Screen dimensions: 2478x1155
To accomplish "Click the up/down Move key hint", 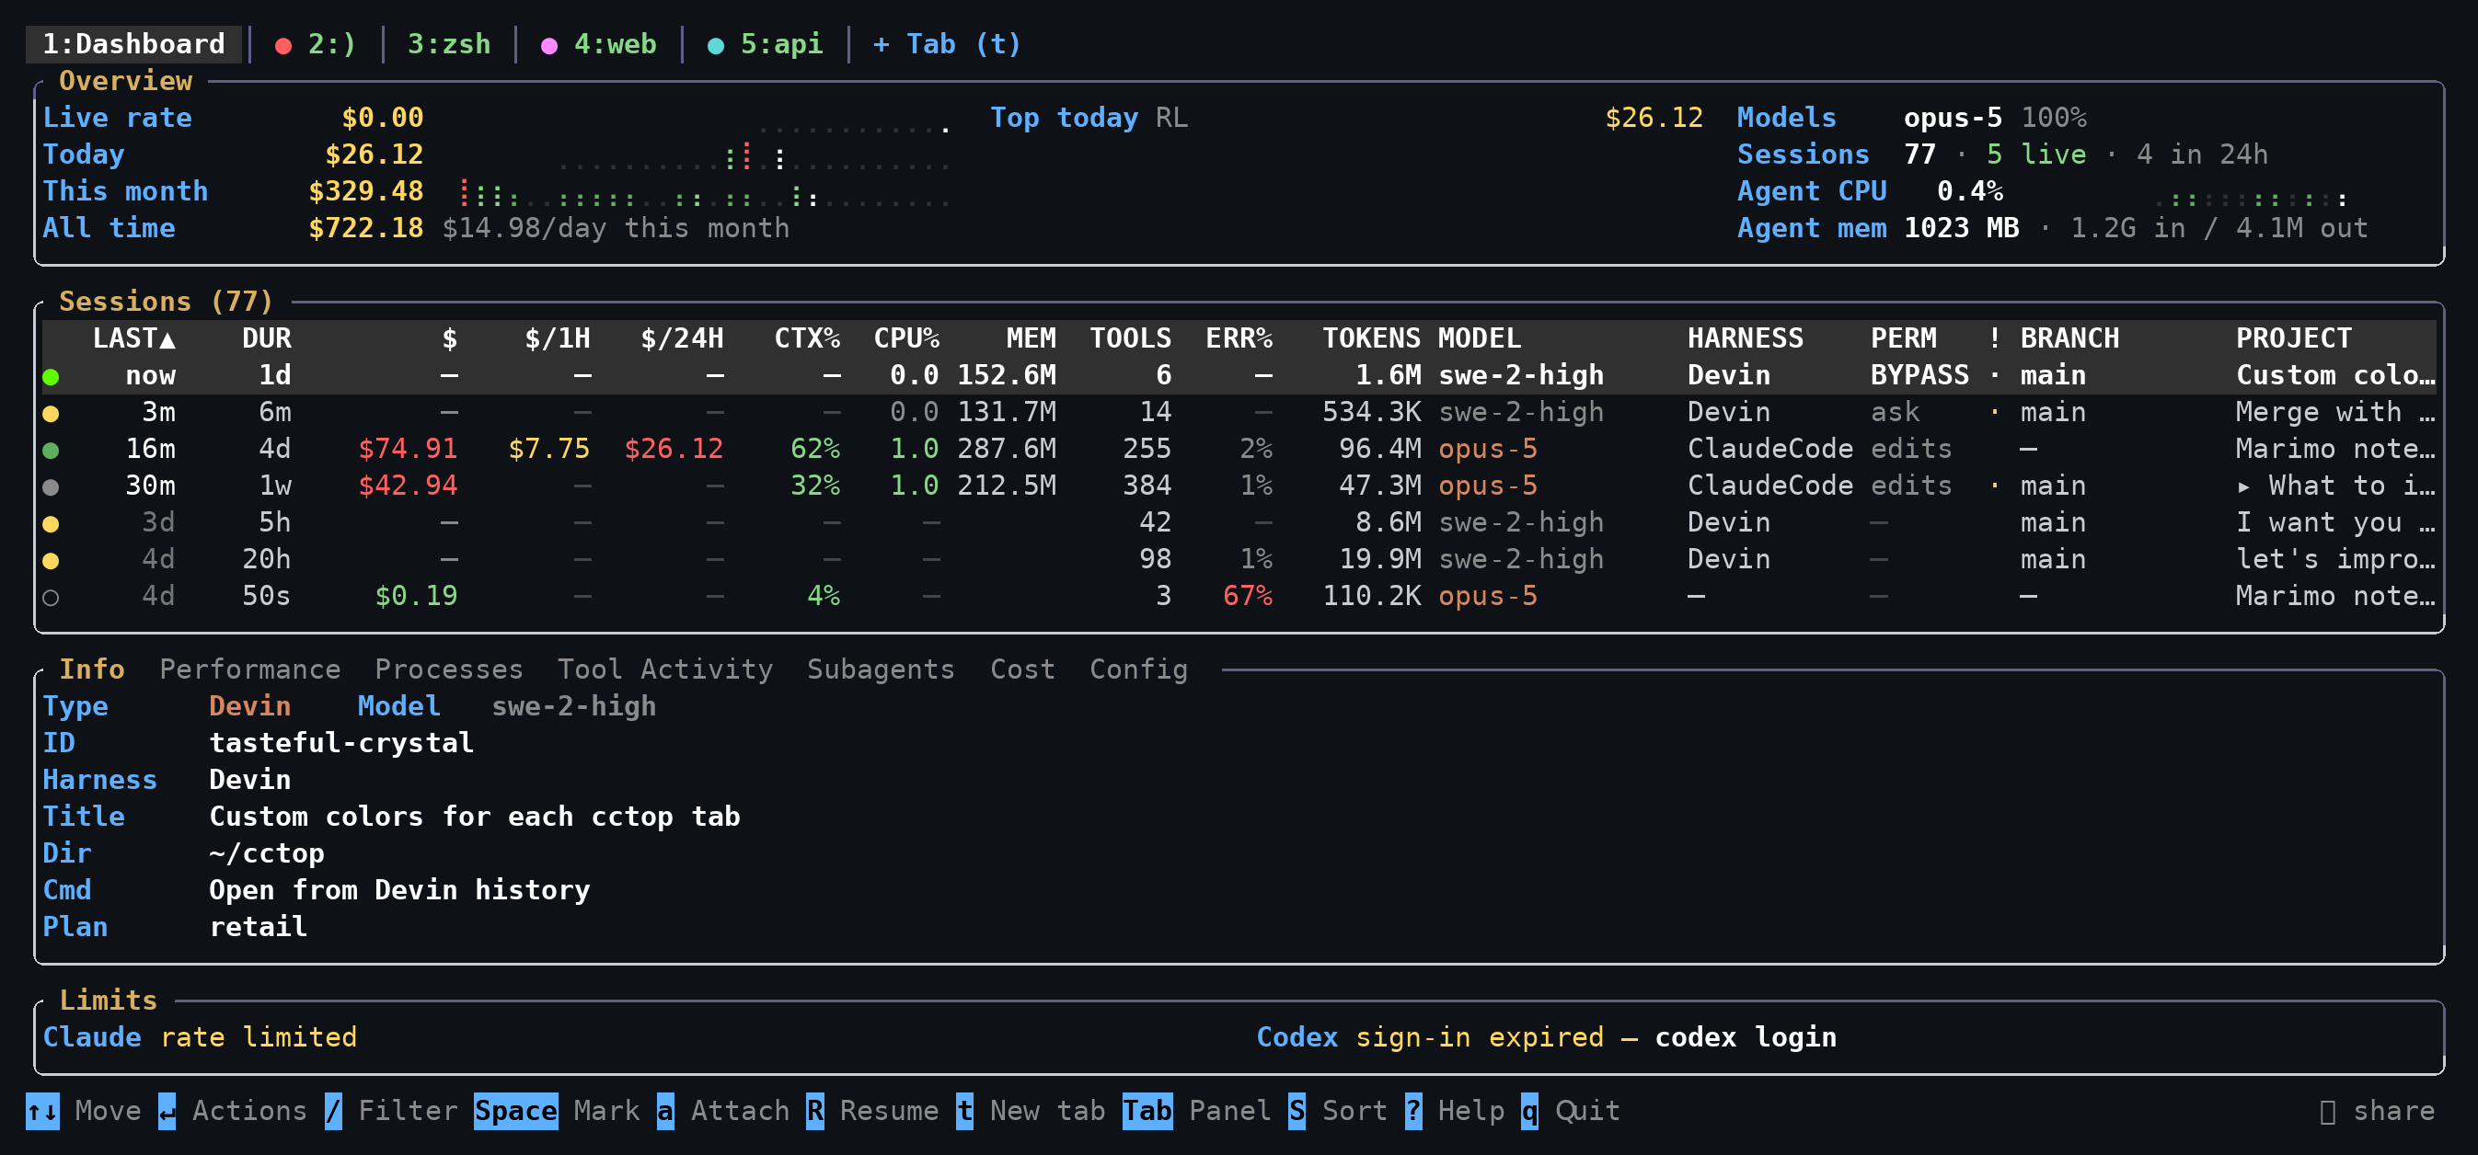I will [42, 1112].
